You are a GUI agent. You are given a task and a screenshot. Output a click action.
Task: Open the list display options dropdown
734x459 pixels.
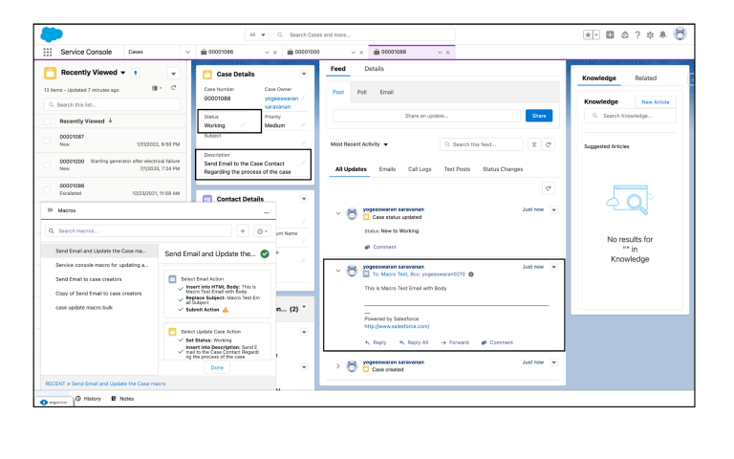[157, 88]
